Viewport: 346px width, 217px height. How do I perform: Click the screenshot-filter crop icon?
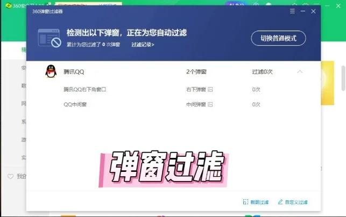[245, 202]
